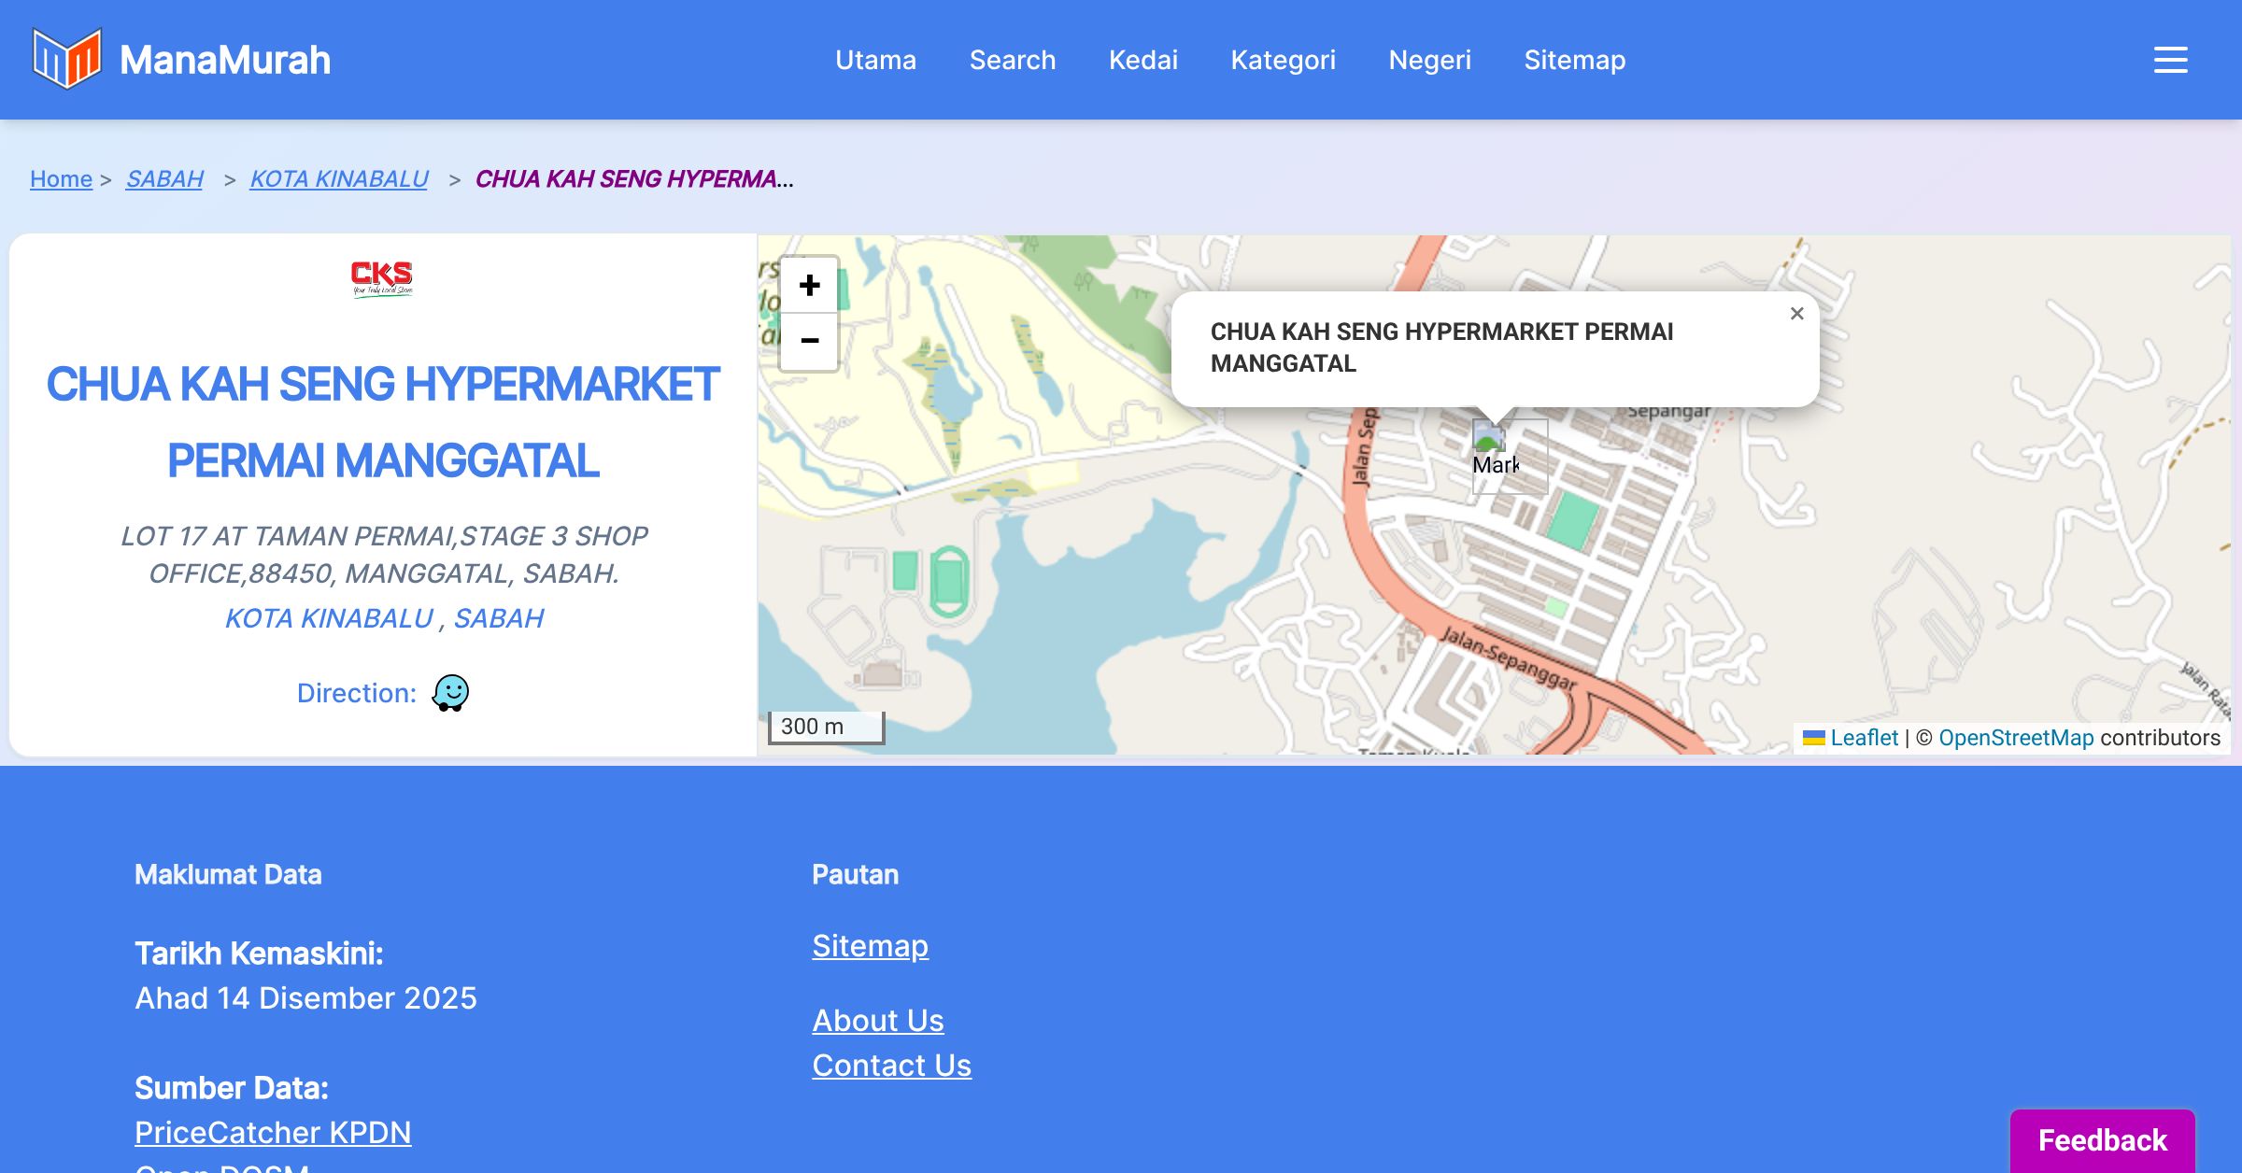Click the CKS store logo
Image resolution: width=2242 pixels, height=1173 pixels.
[x=382, y=277]
